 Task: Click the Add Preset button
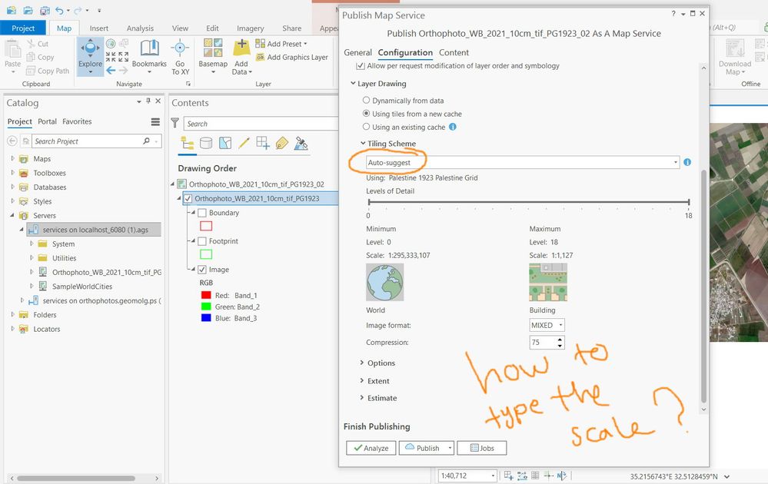[x=281, y=44]
